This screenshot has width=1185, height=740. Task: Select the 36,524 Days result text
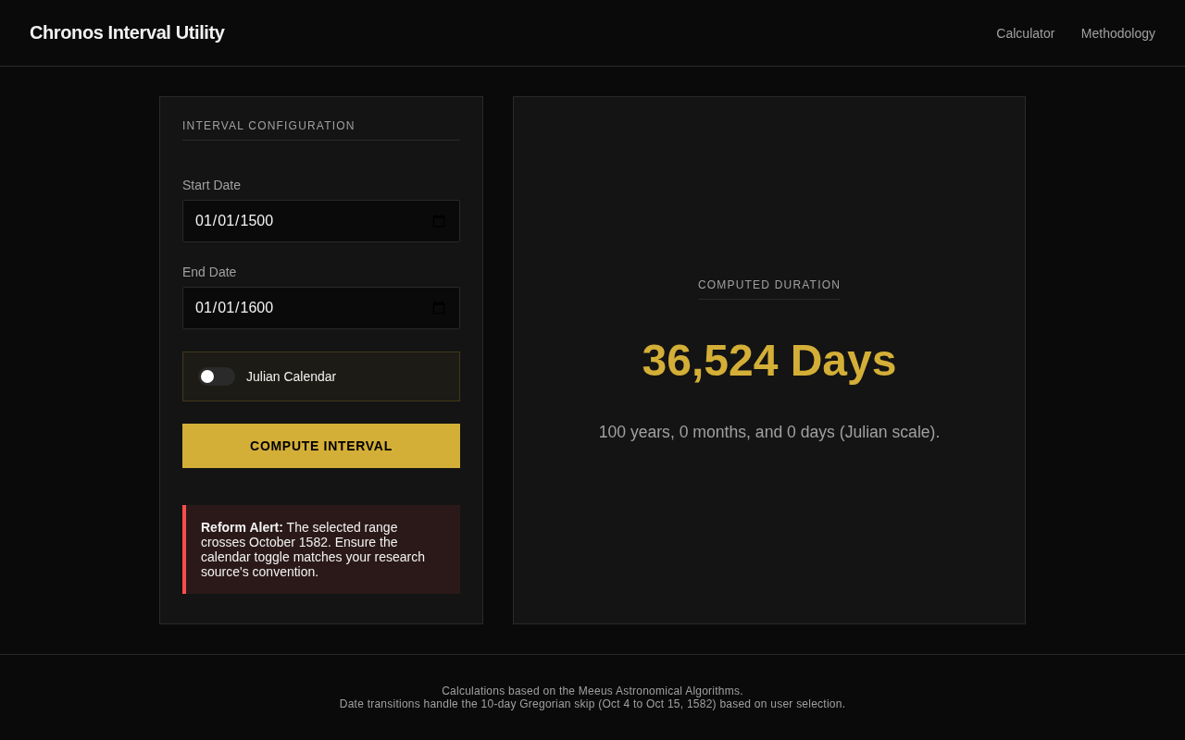(769, 361)
